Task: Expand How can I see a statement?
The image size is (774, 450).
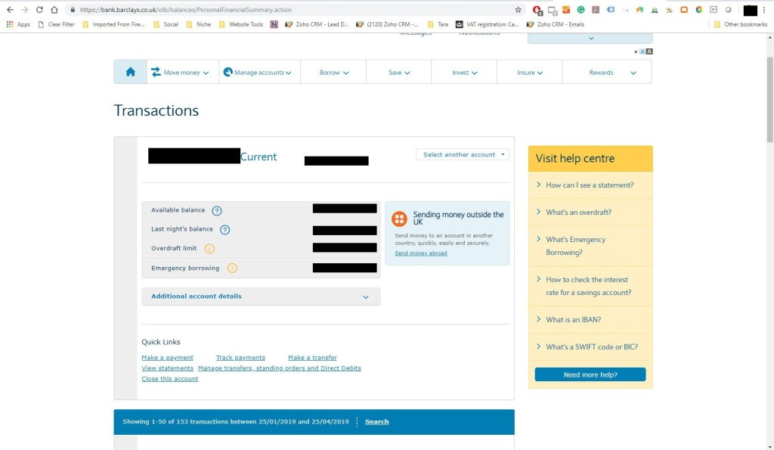Action: point(590,185)
